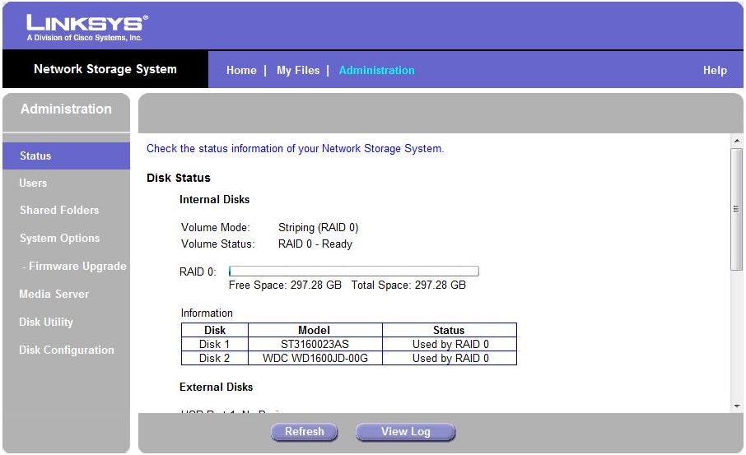Click the View Log button
This screenshot has width=746, height=455.
coord(405,432)
